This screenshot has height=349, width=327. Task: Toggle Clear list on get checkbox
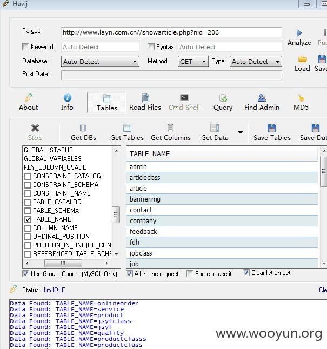coord(246,273)
